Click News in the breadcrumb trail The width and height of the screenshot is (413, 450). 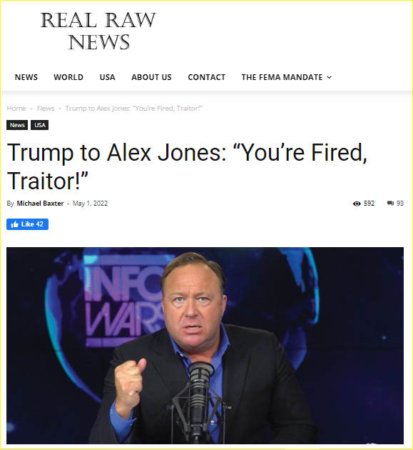tap(46, 109)
